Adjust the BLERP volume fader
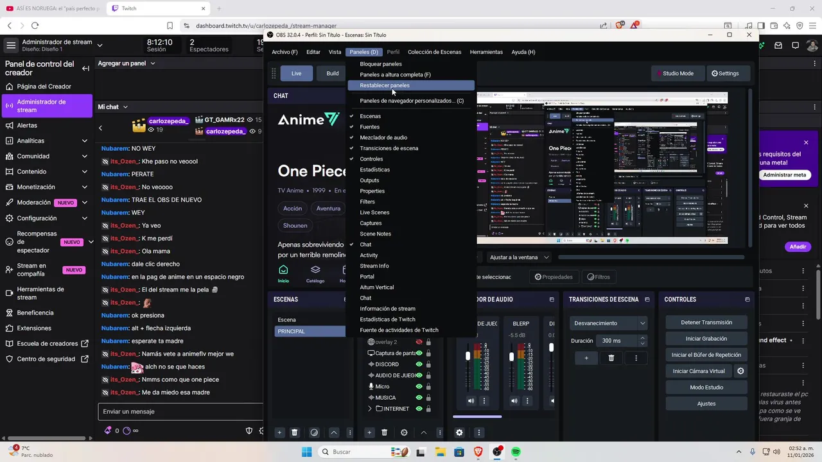The height and width of the screenshot is (462, 822). point(511,356)
